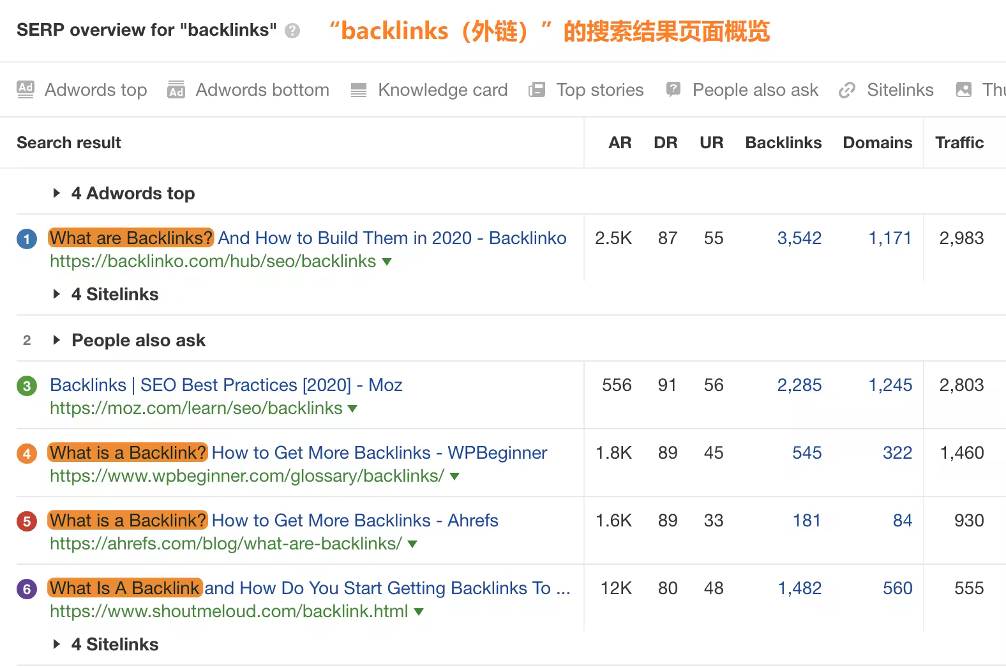Select the Adwords top legend label
The image size is (1006, 667).
[x=96, y=90]
